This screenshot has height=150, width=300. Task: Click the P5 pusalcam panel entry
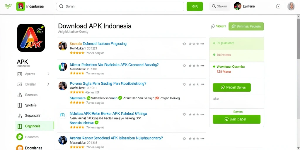237,43
